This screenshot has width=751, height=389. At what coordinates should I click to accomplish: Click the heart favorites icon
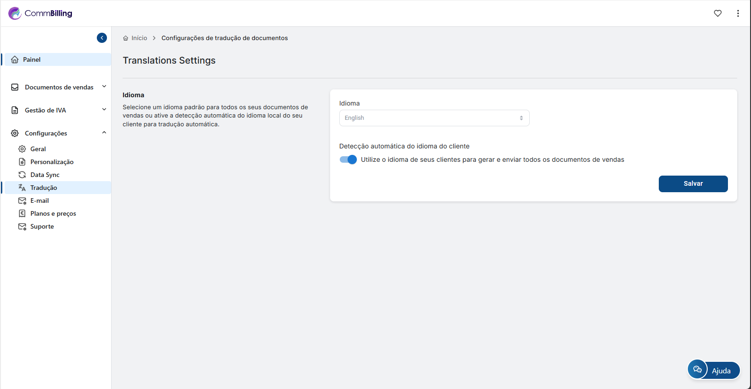pos(718,13)
